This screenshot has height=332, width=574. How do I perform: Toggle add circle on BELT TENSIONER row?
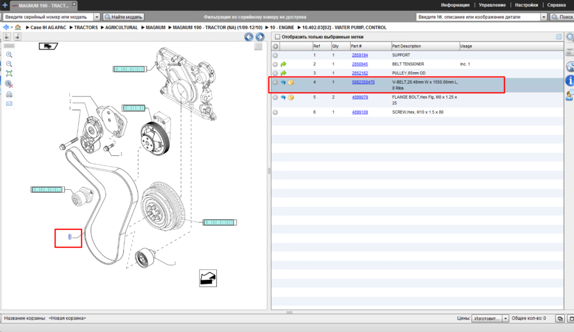276,64
